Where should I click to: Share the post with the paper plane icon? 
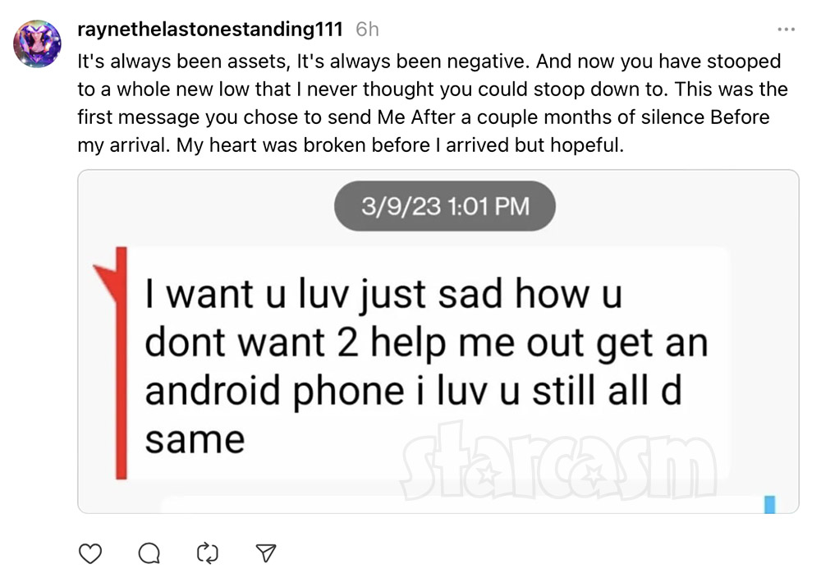coord(265,553)
